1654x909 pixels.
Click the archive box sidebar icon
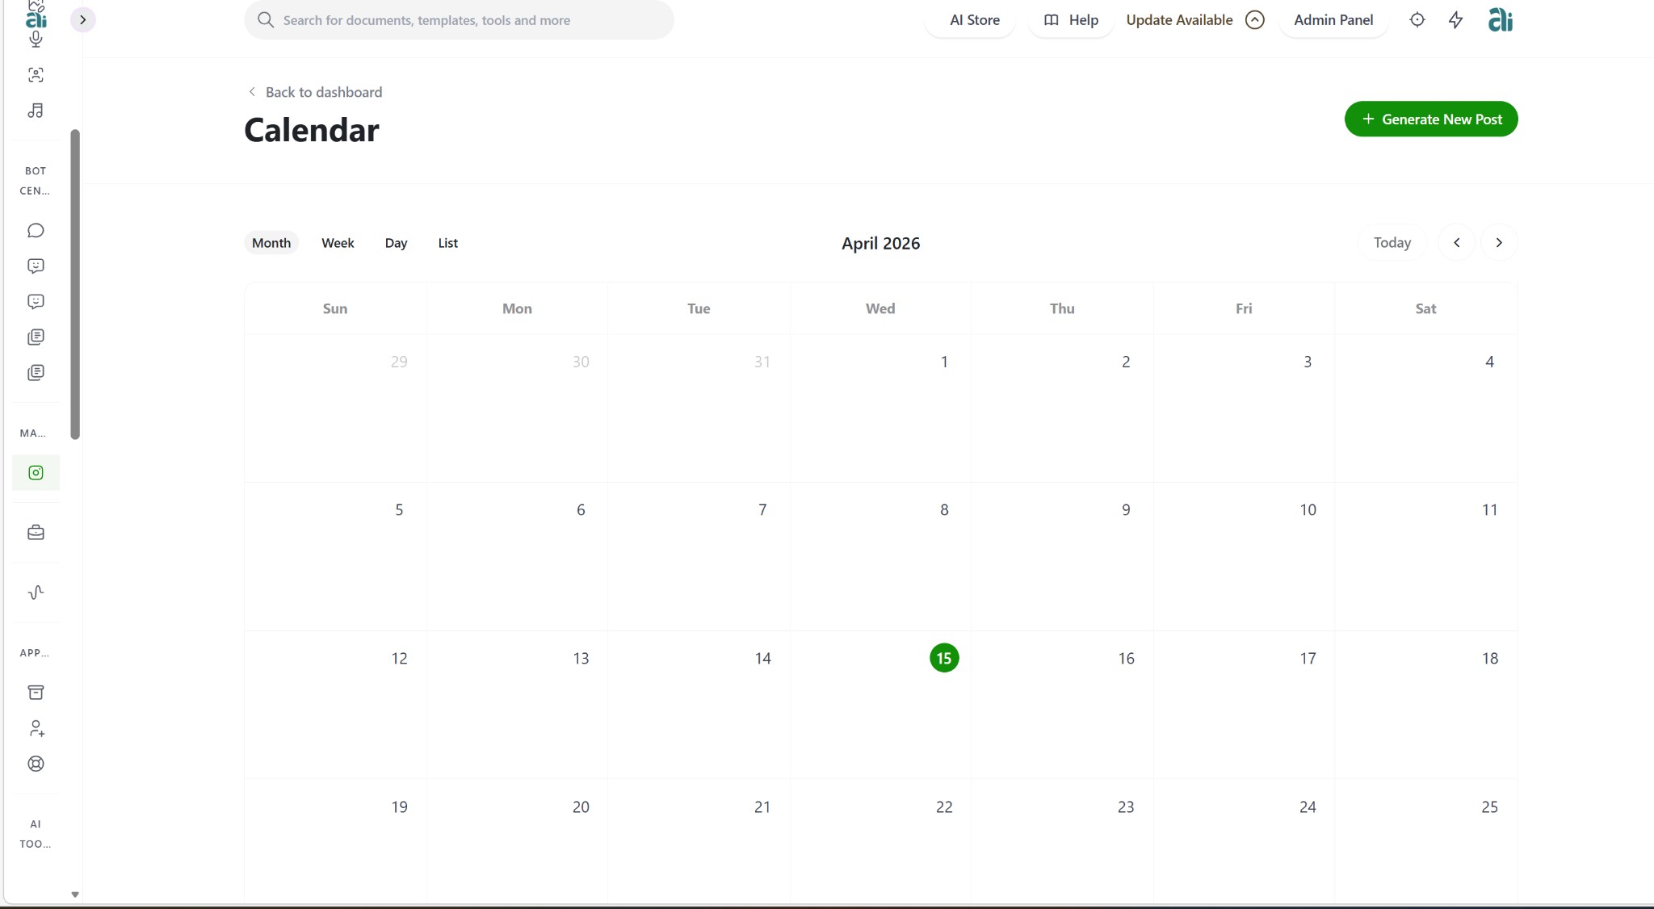click(36, 693)
